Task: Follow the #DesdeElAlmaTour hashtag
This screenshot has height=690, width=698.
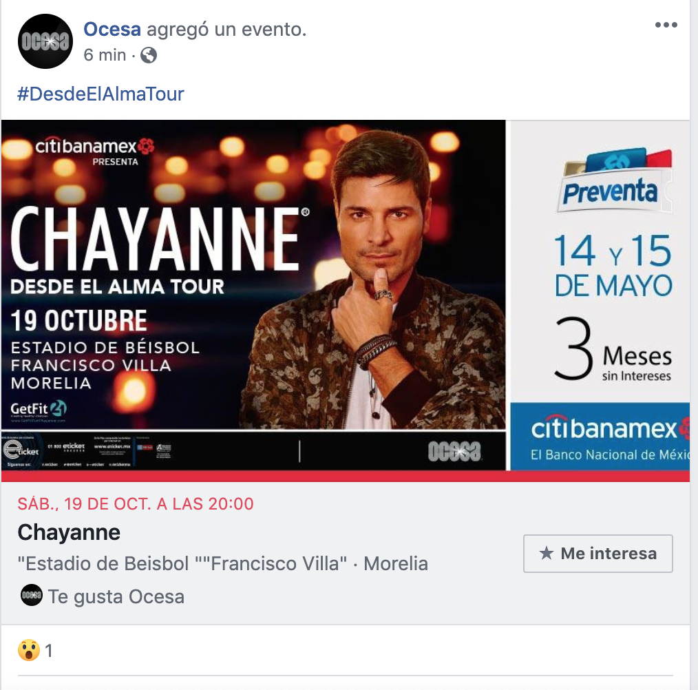Action: pos(101,94)
